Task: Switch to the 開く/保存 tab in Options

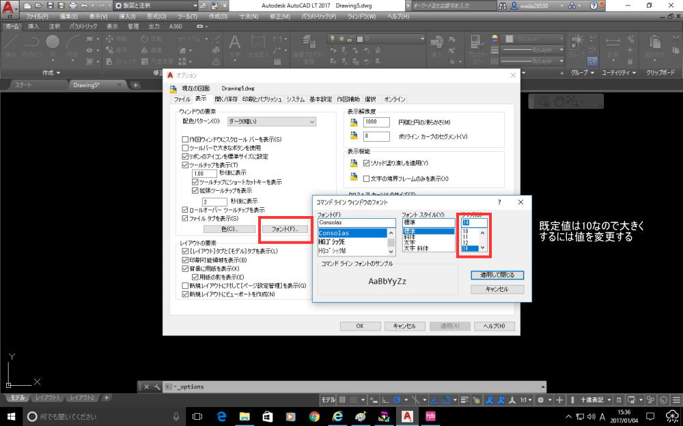Action: coord(226,99)
